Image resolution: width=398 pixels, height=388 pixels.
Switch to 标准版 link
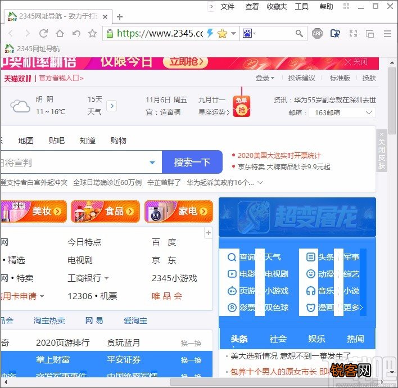pos(340,78)
